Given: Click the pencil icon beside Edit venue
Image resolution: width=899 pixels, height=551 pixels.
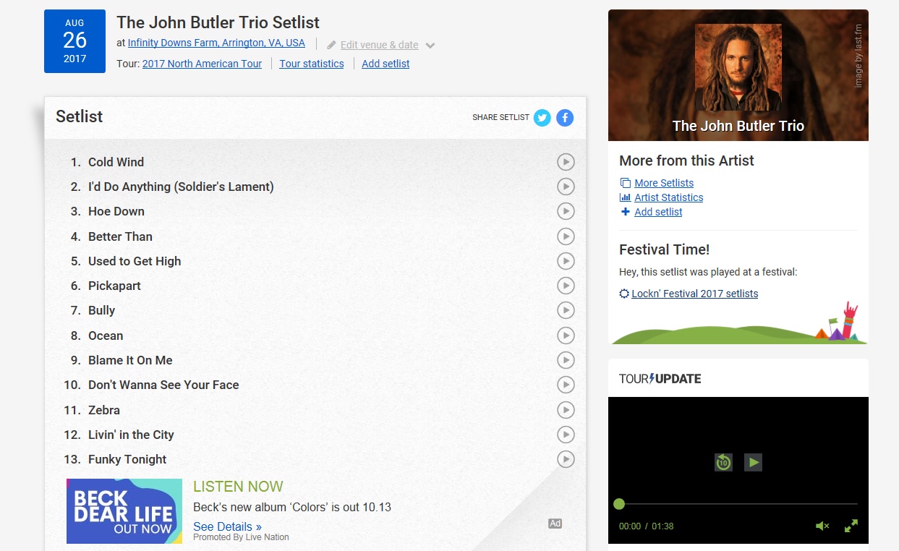Looking at the screenshot, I should coord(331,45).
